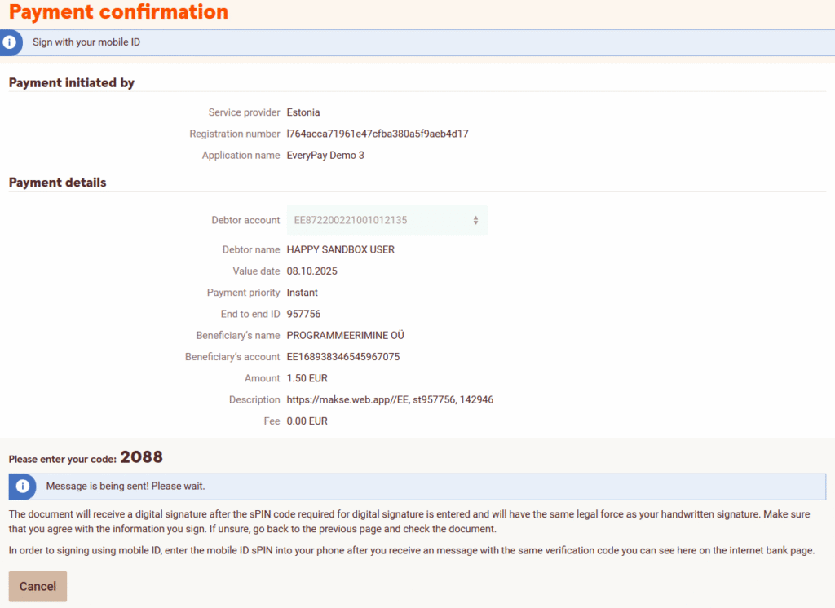Click the "Payment initiated by" section heading
Viewport: 835px width, 608px height.
(72, 82)
